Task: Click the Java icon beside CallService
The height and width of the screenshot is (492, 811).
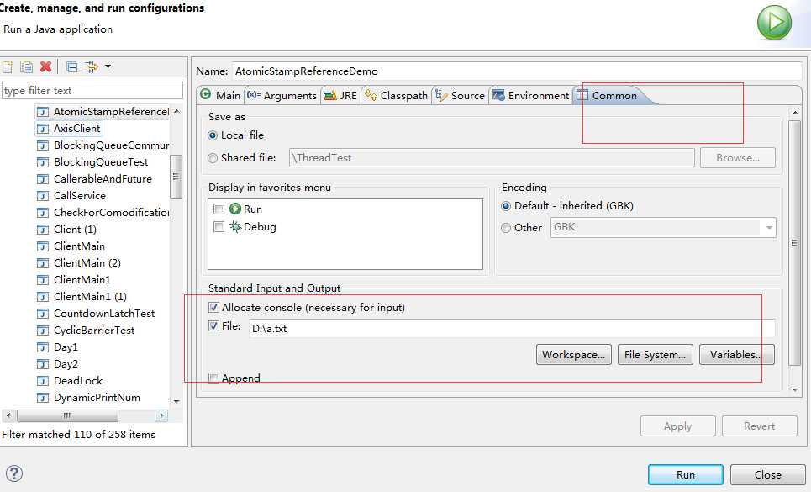Action: click(44, 196)
